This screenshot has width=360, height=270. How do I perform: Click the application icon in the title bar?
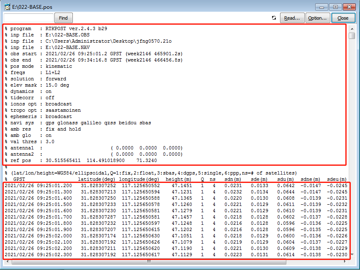(x=7, y=7)
